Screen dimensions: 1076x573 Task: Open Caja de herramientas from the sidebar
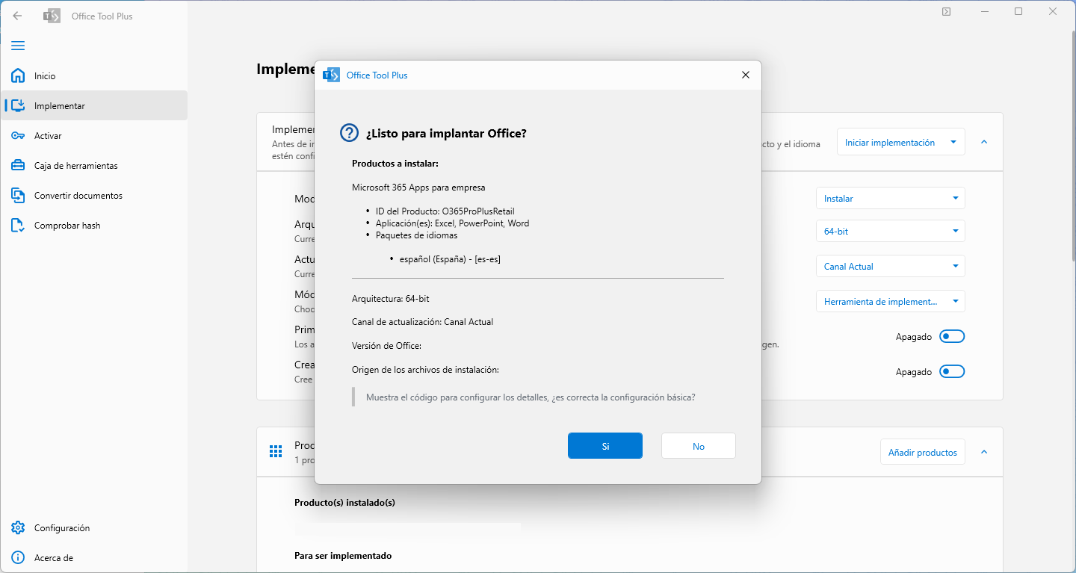[94, 165]
